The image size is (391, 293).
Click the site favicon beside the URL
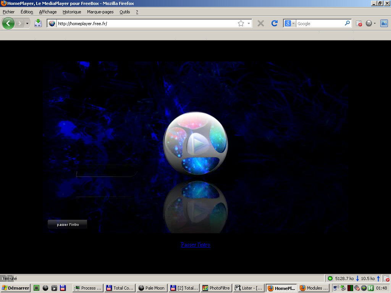(52, 23)
